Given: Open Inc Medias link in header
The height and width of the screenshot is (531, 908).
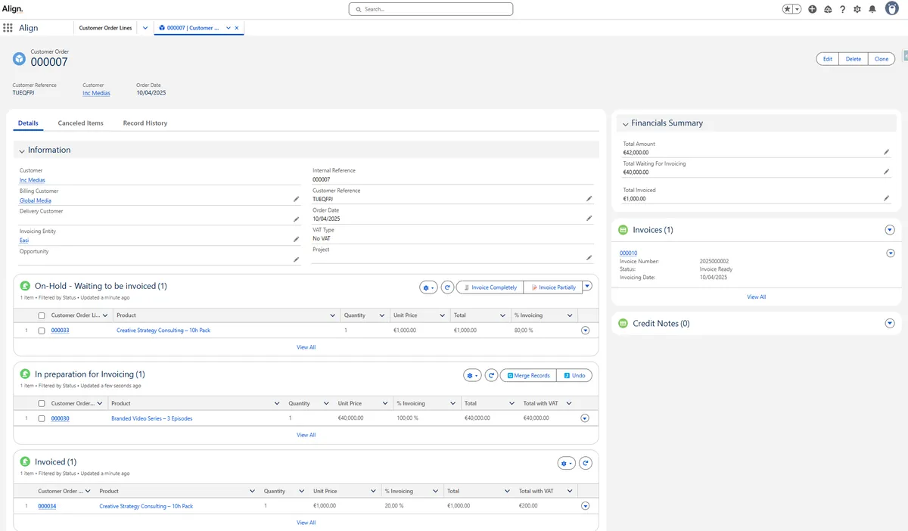Looking at the screenshot, I should point(96,93).
